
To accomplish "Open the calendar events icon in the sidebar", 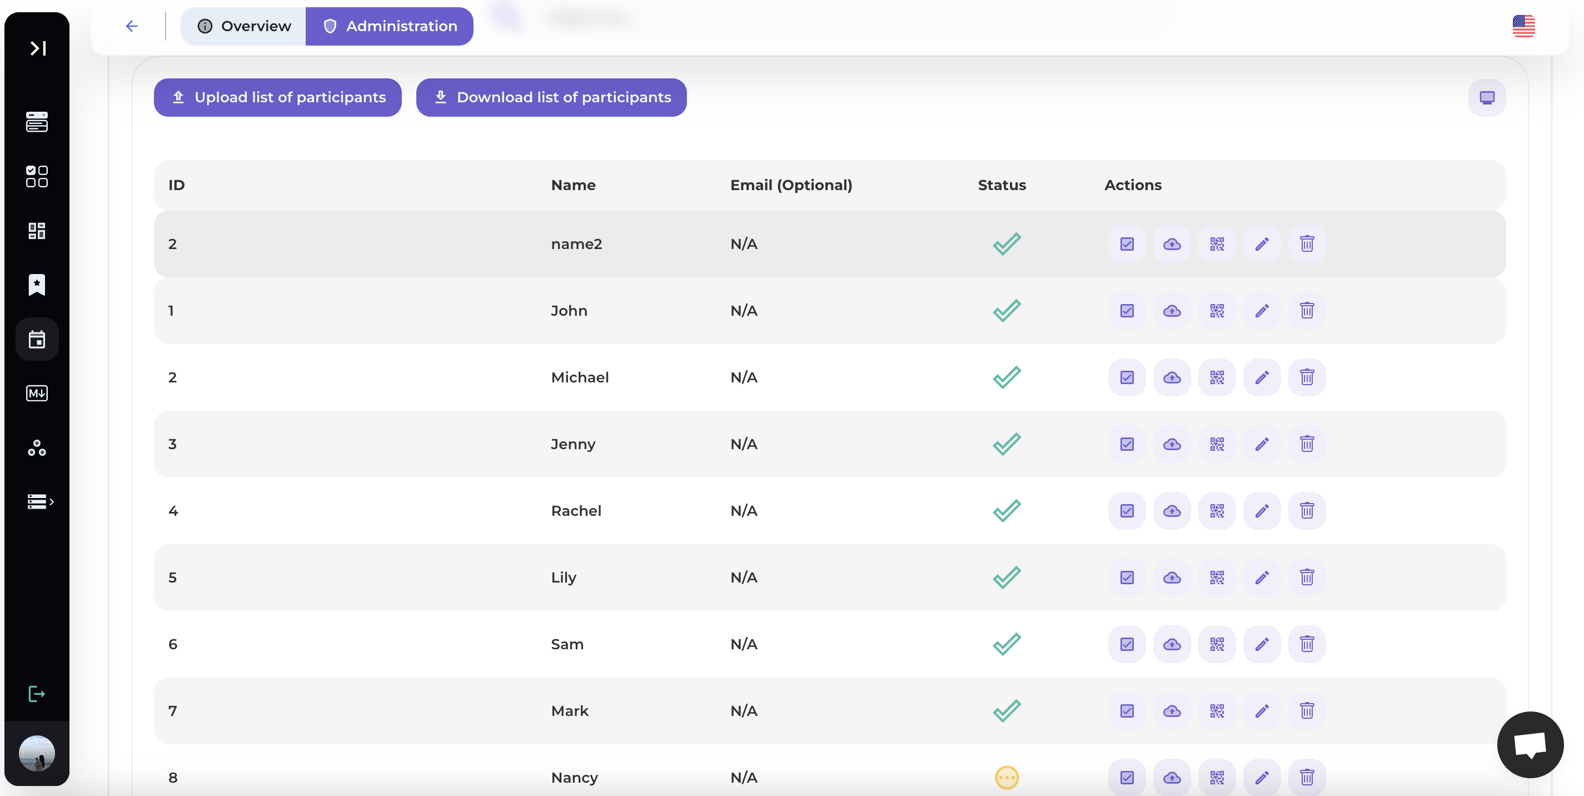I will [37, 339].
